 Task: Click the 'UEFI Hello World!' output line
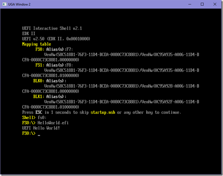41,128
